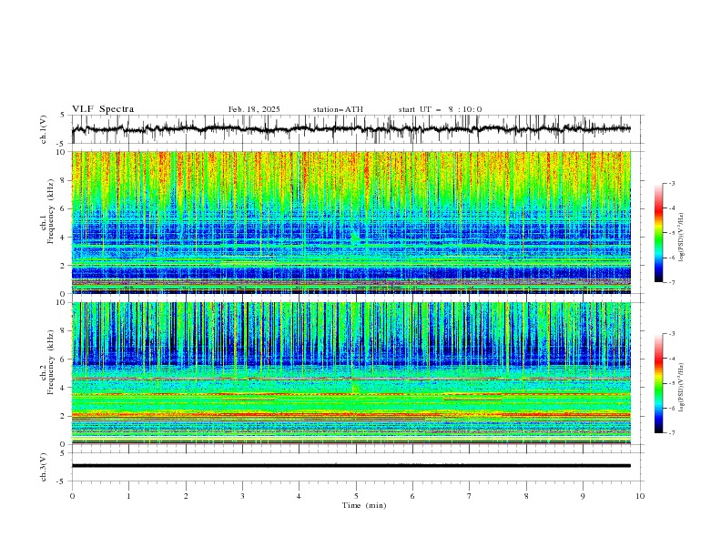Click the "4" kHz tick on ch.1 frequency axis
This screenshot has width=721, height=557.
pos(64,238)
